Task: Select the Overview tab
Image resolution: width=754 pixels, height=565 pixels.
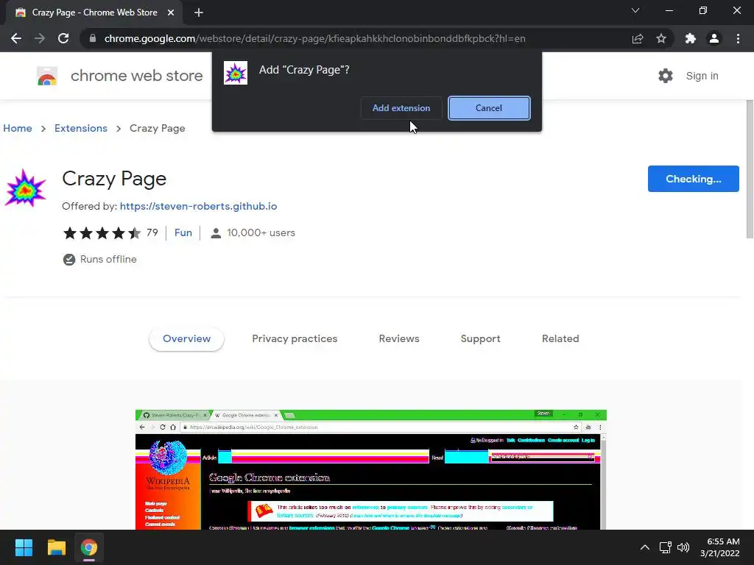Action: pos(186,338)
